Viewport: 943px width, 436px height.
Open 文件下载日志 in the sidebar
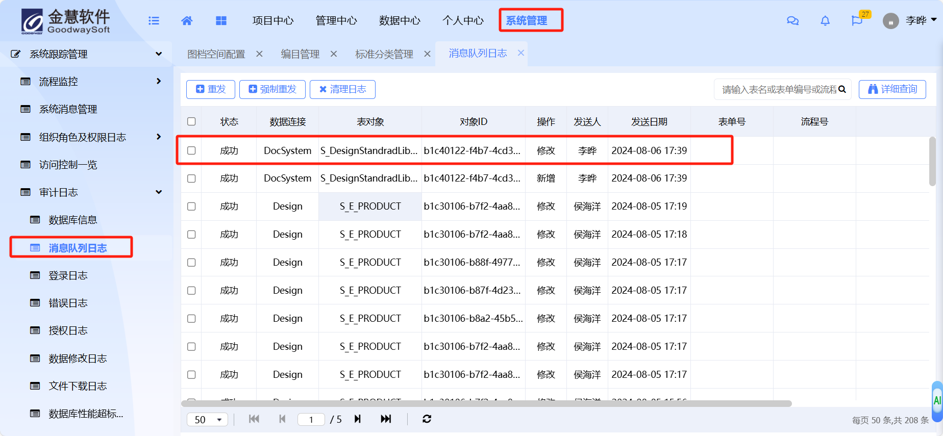pyautogui.click(x=78, y=386)
